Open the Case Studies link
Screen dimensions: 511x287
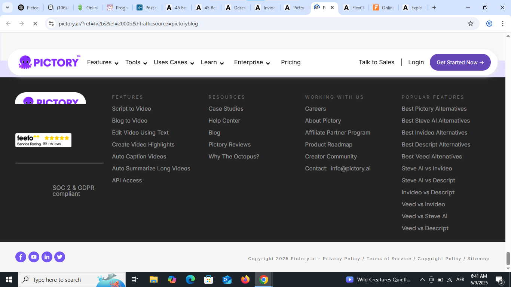[226, 109]
